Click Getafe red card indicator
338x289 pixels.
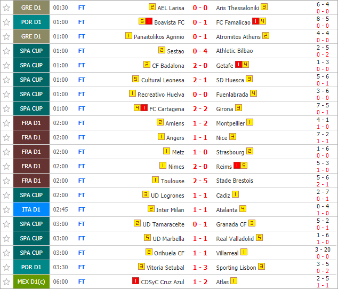(x=238, y=64)
